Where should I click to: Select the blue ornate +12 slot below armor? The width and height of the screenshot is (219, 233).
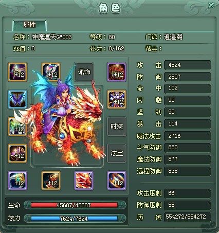pyautogui.click(x=117, y=99)
